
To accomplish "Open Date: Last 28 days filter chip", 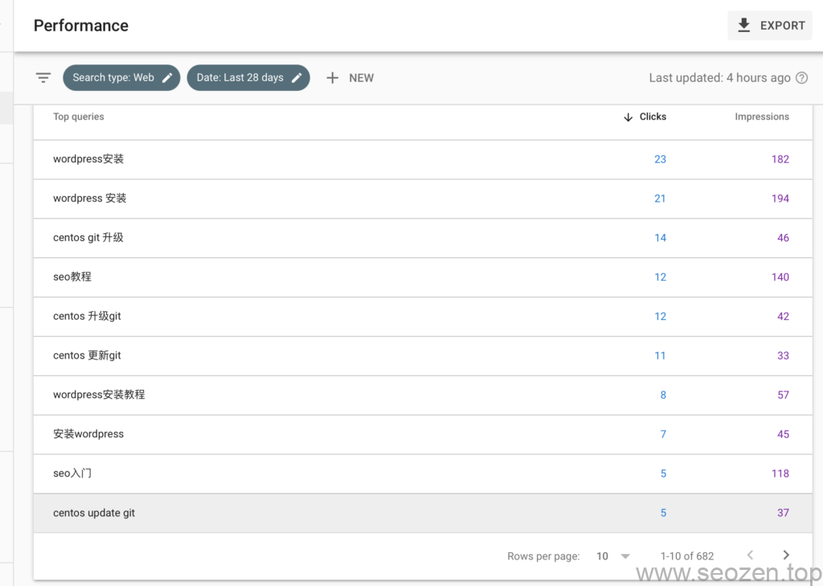I will (240, 78).
